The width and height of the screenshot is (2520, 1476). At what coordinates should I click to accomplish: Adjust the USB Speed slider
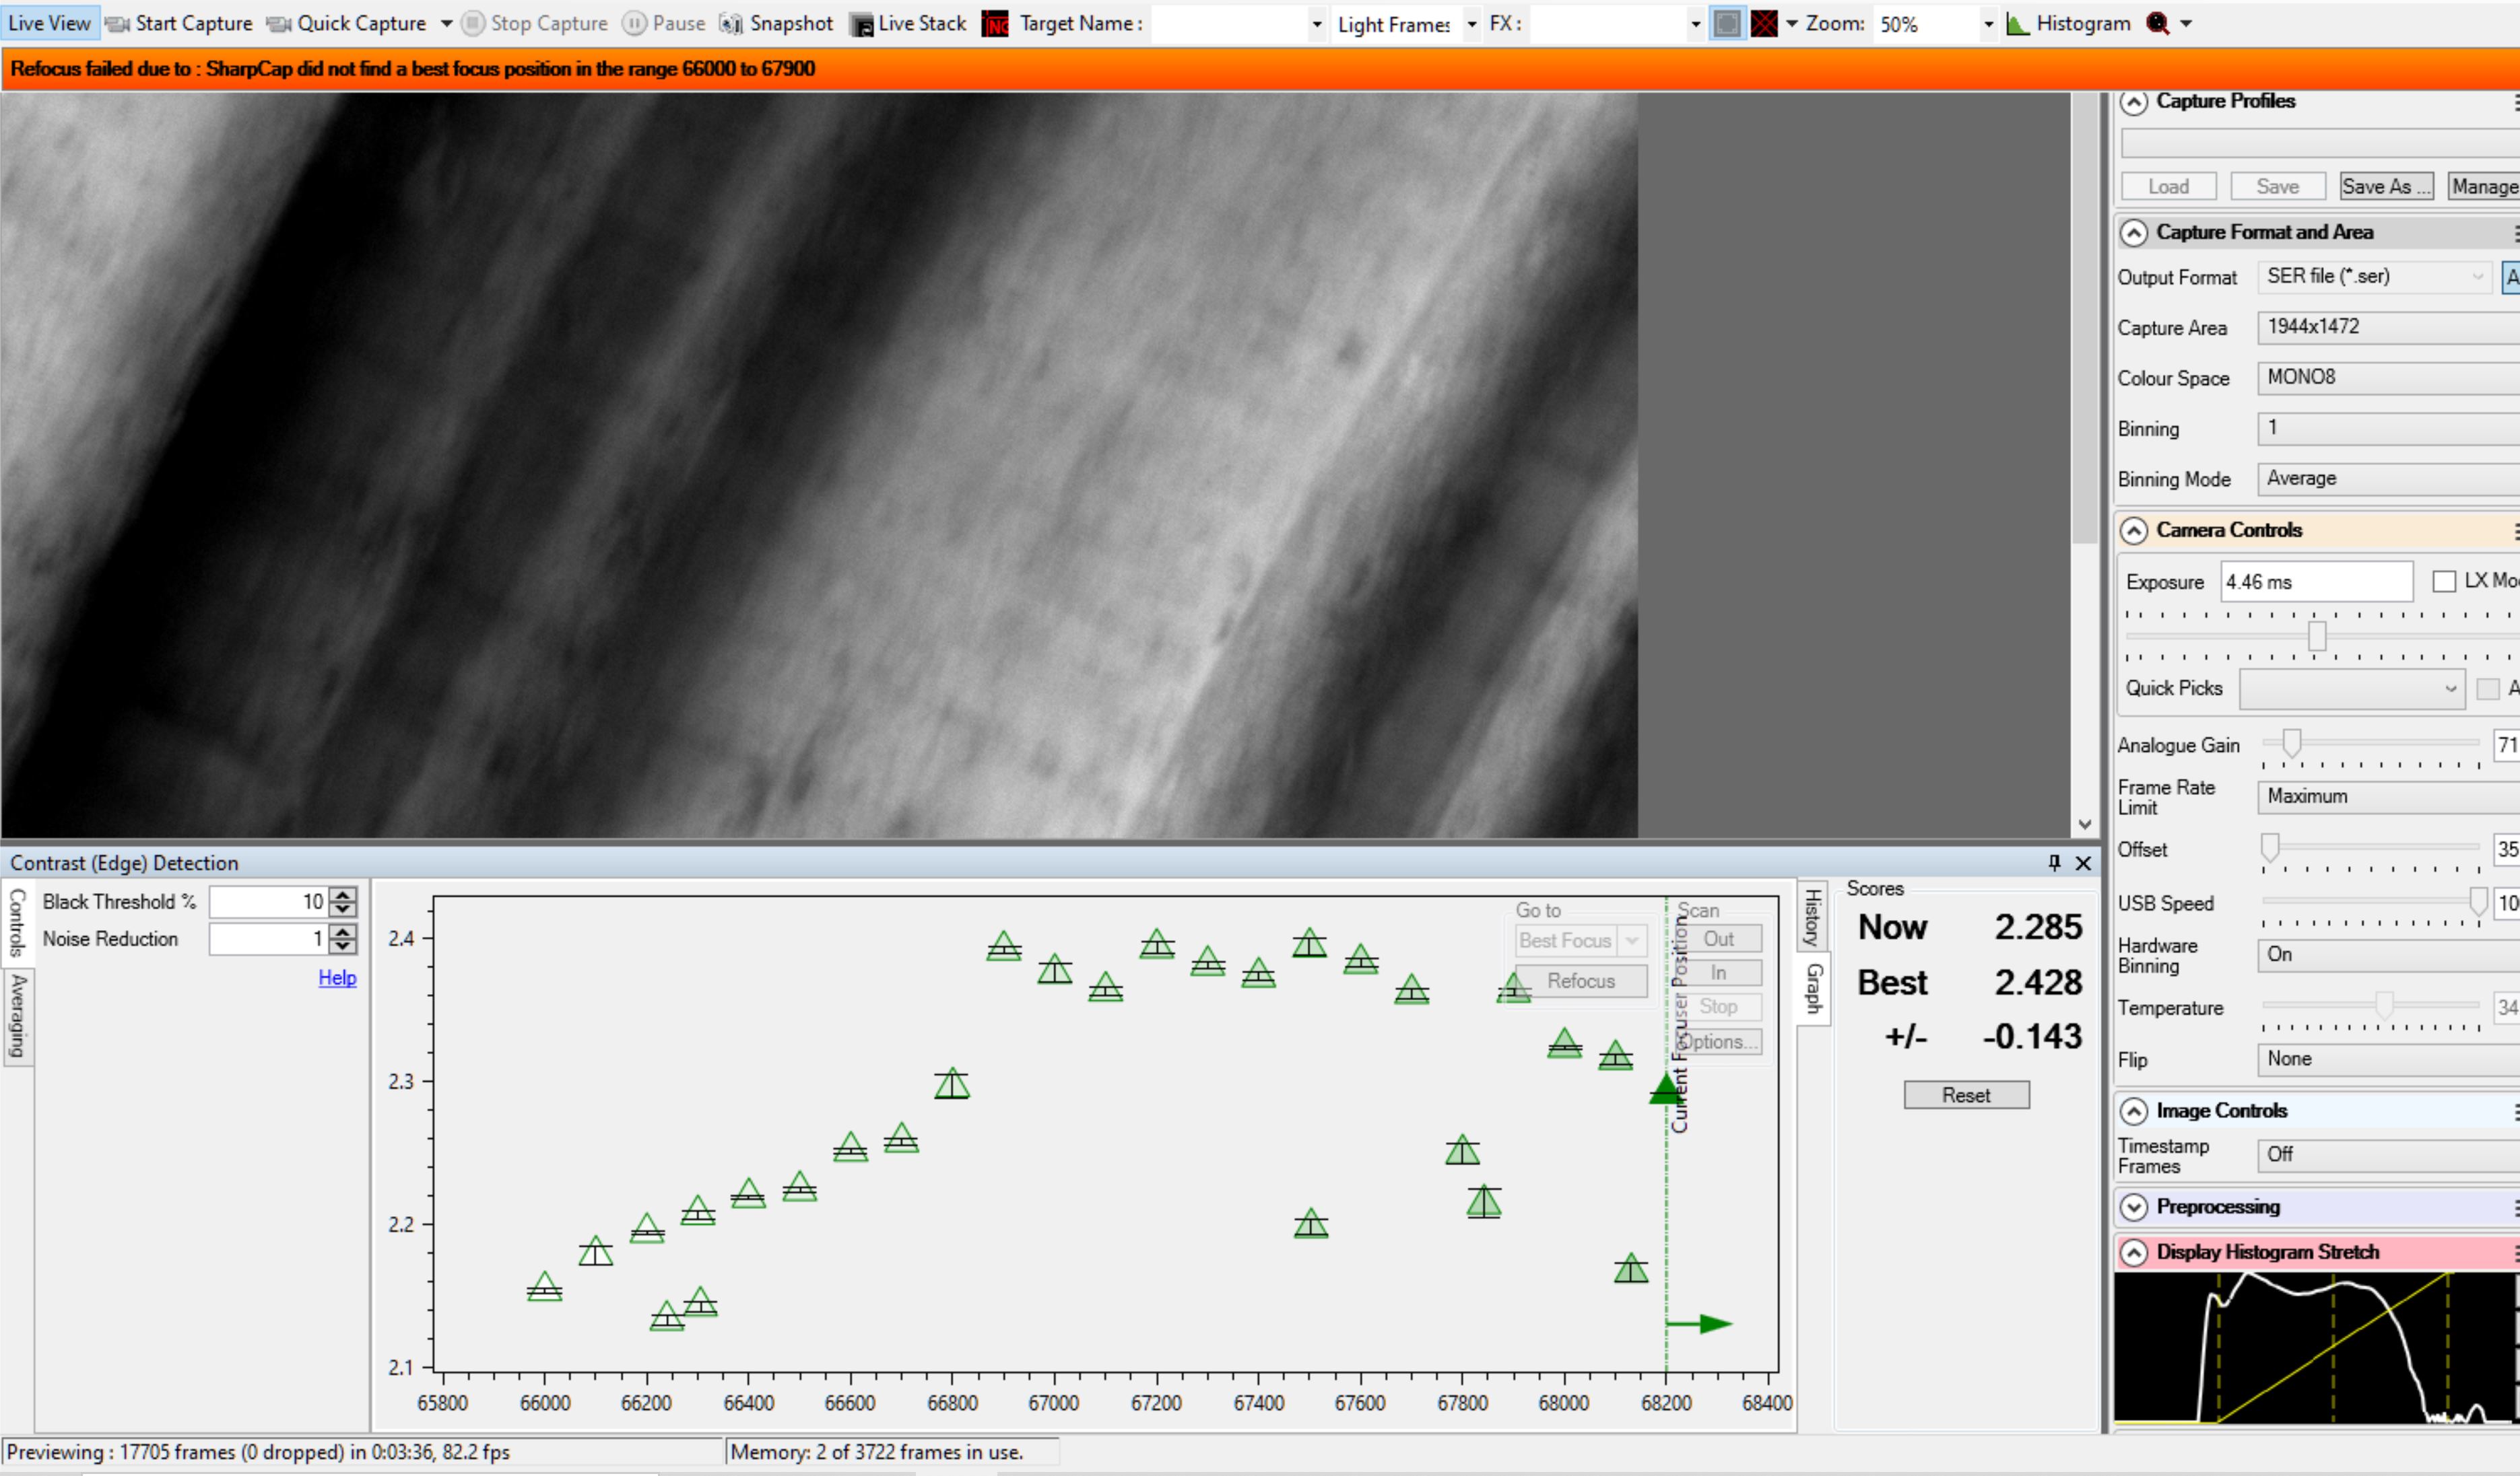[x=2478, y=901]
